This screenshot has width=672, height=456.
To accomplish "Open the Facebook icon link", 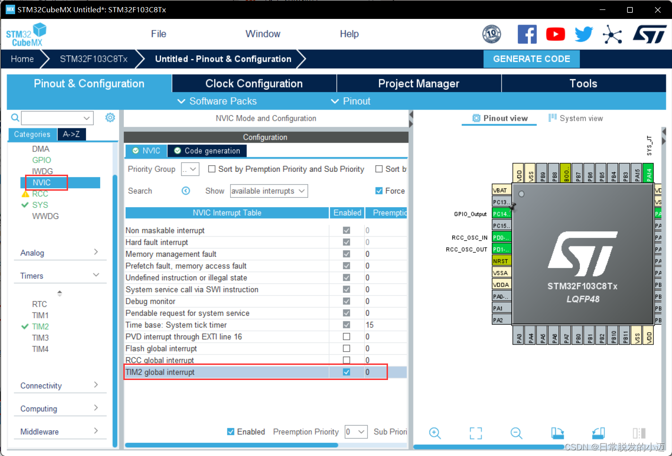I will coord(527,34).
